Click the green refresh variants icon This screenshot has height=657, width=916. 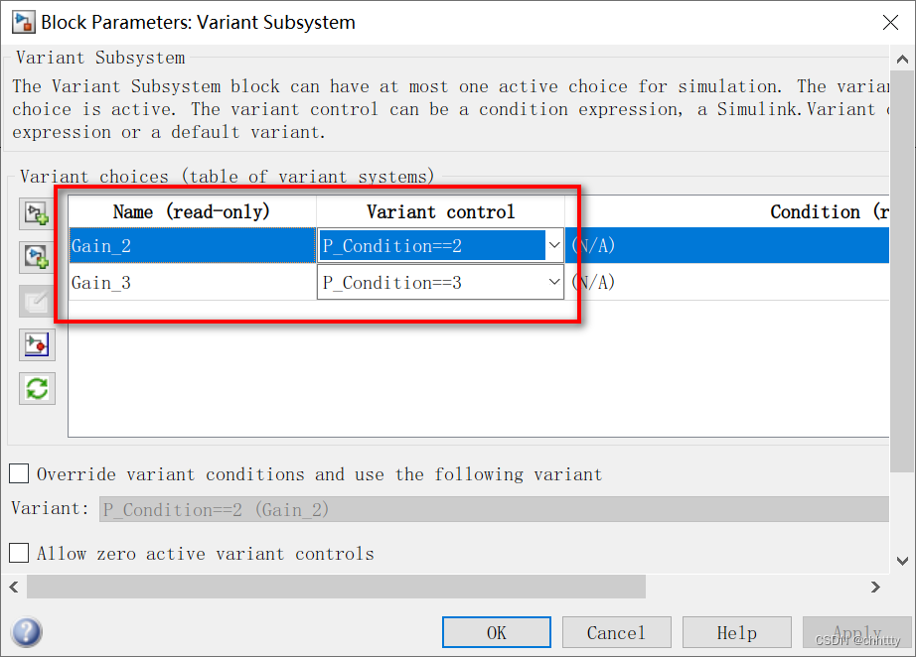[37, 388]
